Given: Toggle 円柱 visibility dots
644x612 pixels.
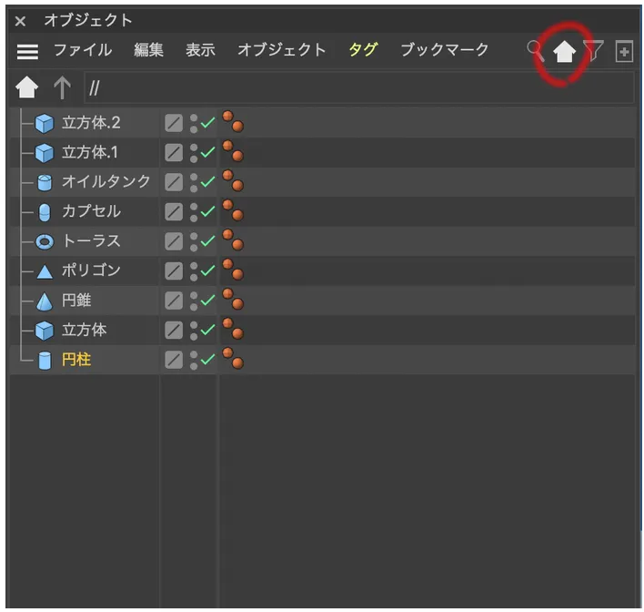Looking at the screenshot, I should tap(194, 361).
